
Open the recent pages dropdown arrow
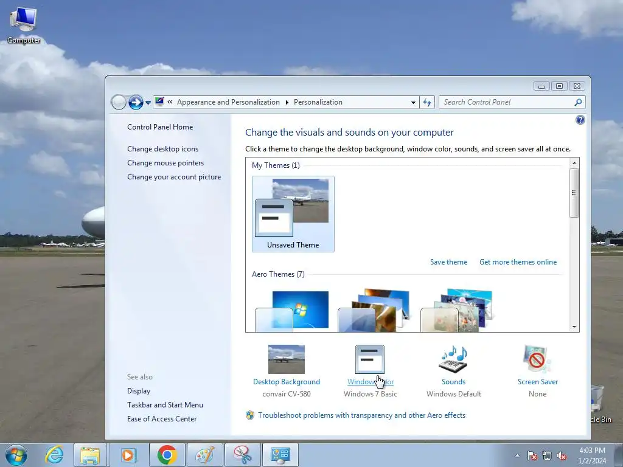pos(148,103)
